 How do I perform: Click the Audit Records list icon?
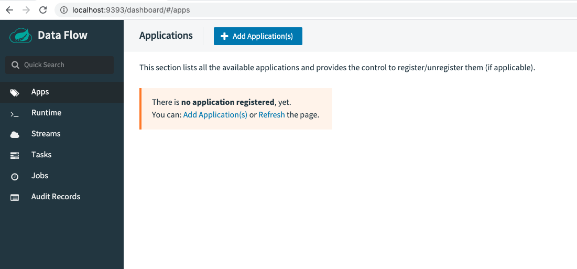pyautogui.click(x=15, y=197)
